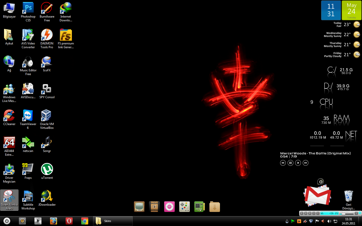Screen dimensions: 362x226
Task: Click the game controller dock icon
Action: tap(184, 207)
